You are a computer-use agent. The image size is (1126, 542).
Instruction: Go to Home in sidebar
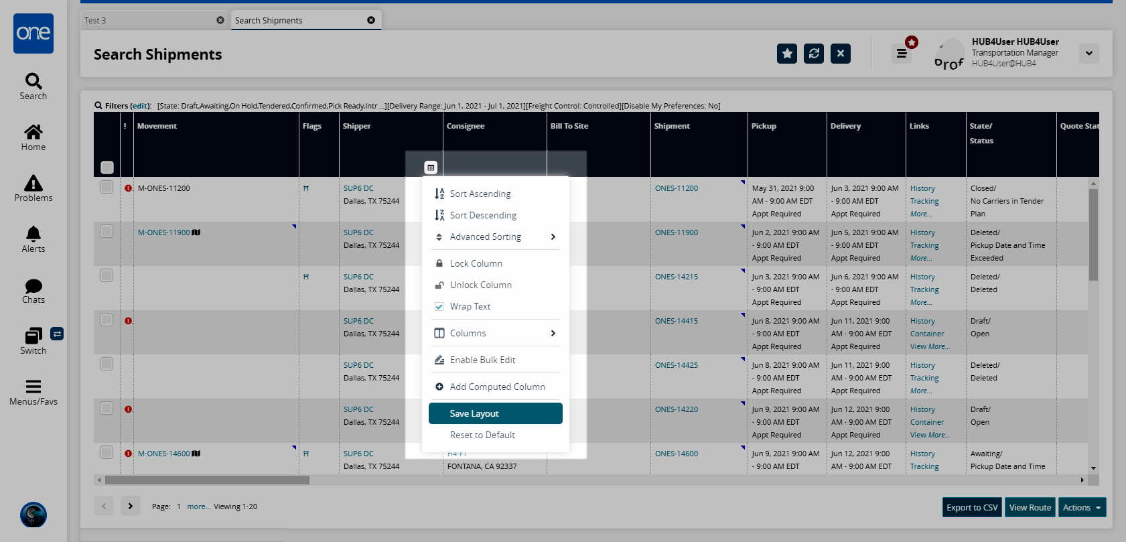(33, 137)
